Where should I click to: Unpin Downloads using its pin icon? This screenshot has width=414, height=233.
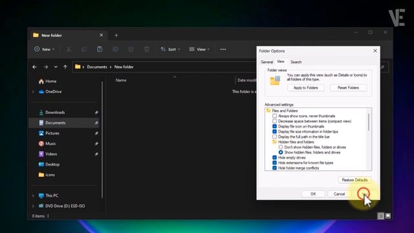96,113
